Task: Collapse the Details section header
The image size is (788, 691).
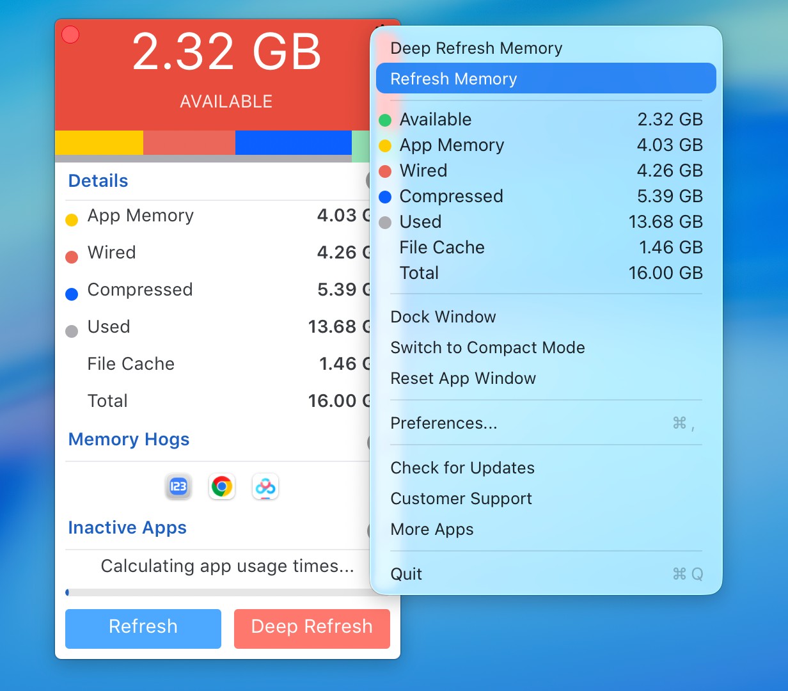Action: click(98, 181)
